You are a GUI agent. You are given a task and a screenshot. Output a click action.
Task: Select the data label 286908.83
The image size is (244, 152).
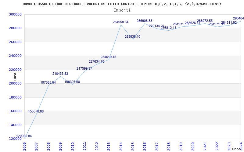click(144, 21)
